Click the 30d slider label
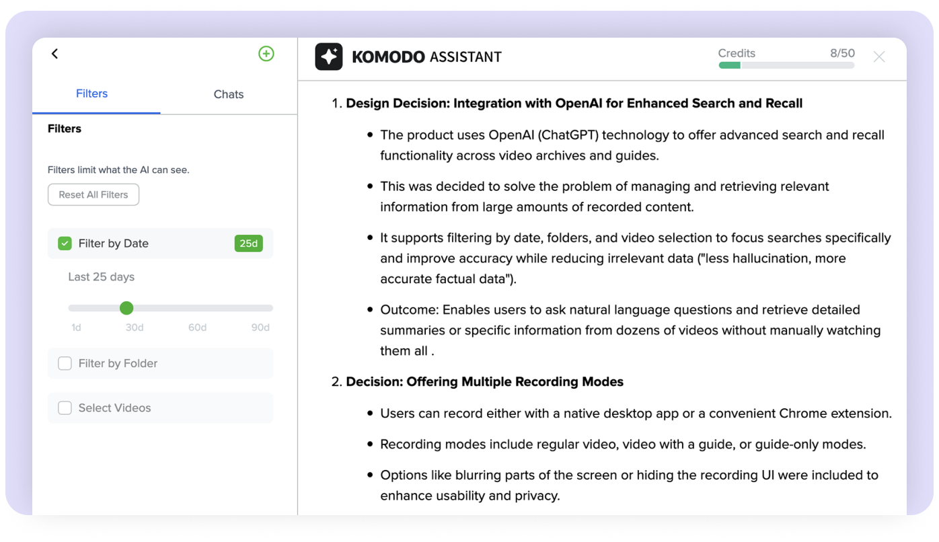Screen dimensions: 939x542 pyautogui.click(x=135, y=327)
